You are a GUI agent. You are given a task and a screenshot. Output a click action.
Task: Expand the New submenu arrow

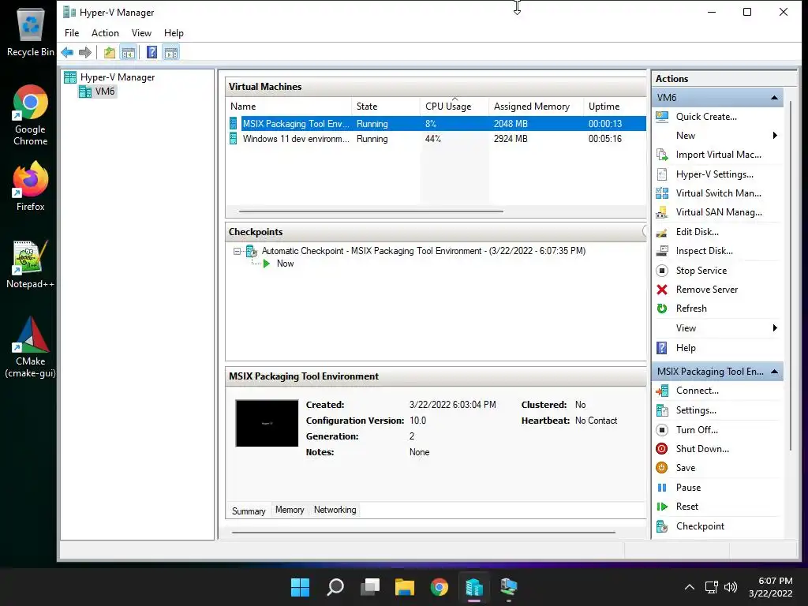775,136
